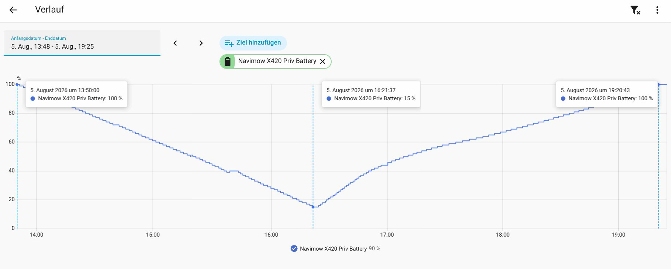The image size is (671, 269).
Task: Click the 17:00 label on the time axis
Action: click(387, 235)
